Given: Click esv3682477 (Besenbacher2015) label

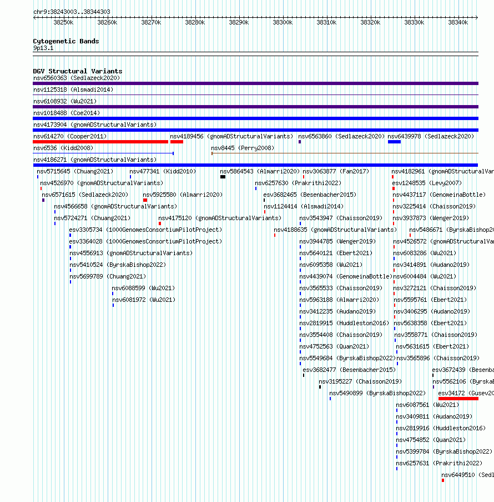Looking at the screenshot, I should [x=349, y=370].
